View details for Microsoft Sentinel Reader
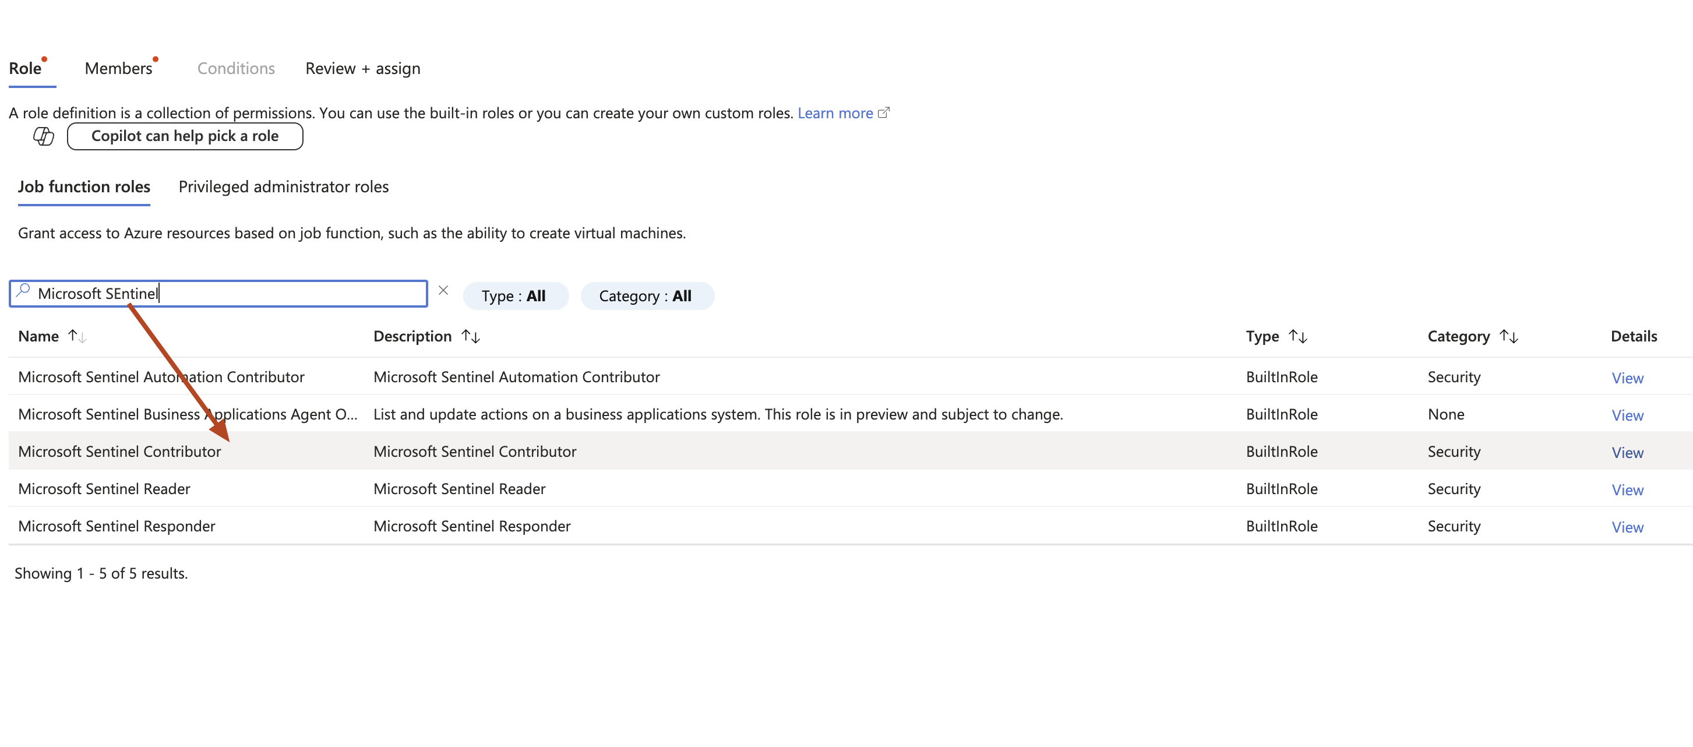The width and height of the screenshot is (1693, 747). pyautogui.click(x=1627, y=490)
